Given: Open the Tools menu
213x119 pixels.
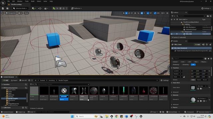Looking at the screenshot, I should tap(27, 1).
